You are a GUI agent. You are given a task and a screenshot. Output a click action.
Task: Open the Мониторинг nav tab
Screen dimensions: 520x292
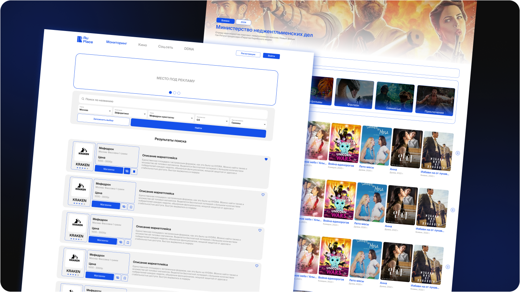click(x=117, y=43)
